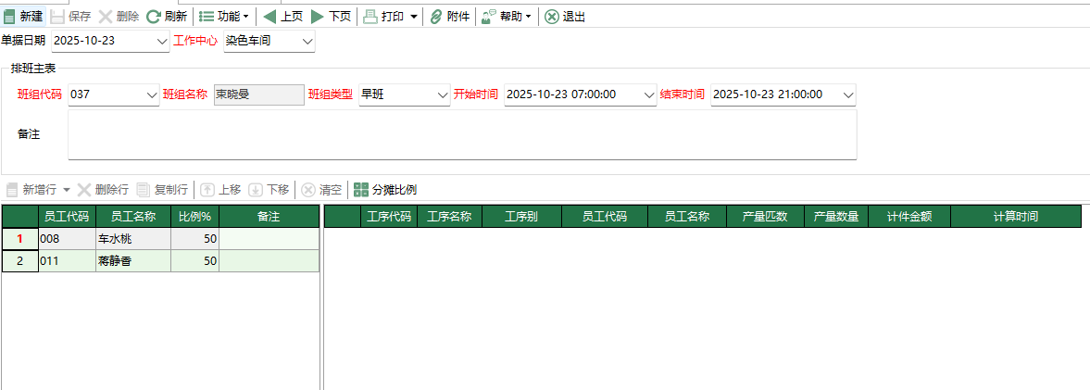Viewport: 1090px width, 390px height.
Task: Expand the 新增行 dropdown arrow
Action: 67,189
